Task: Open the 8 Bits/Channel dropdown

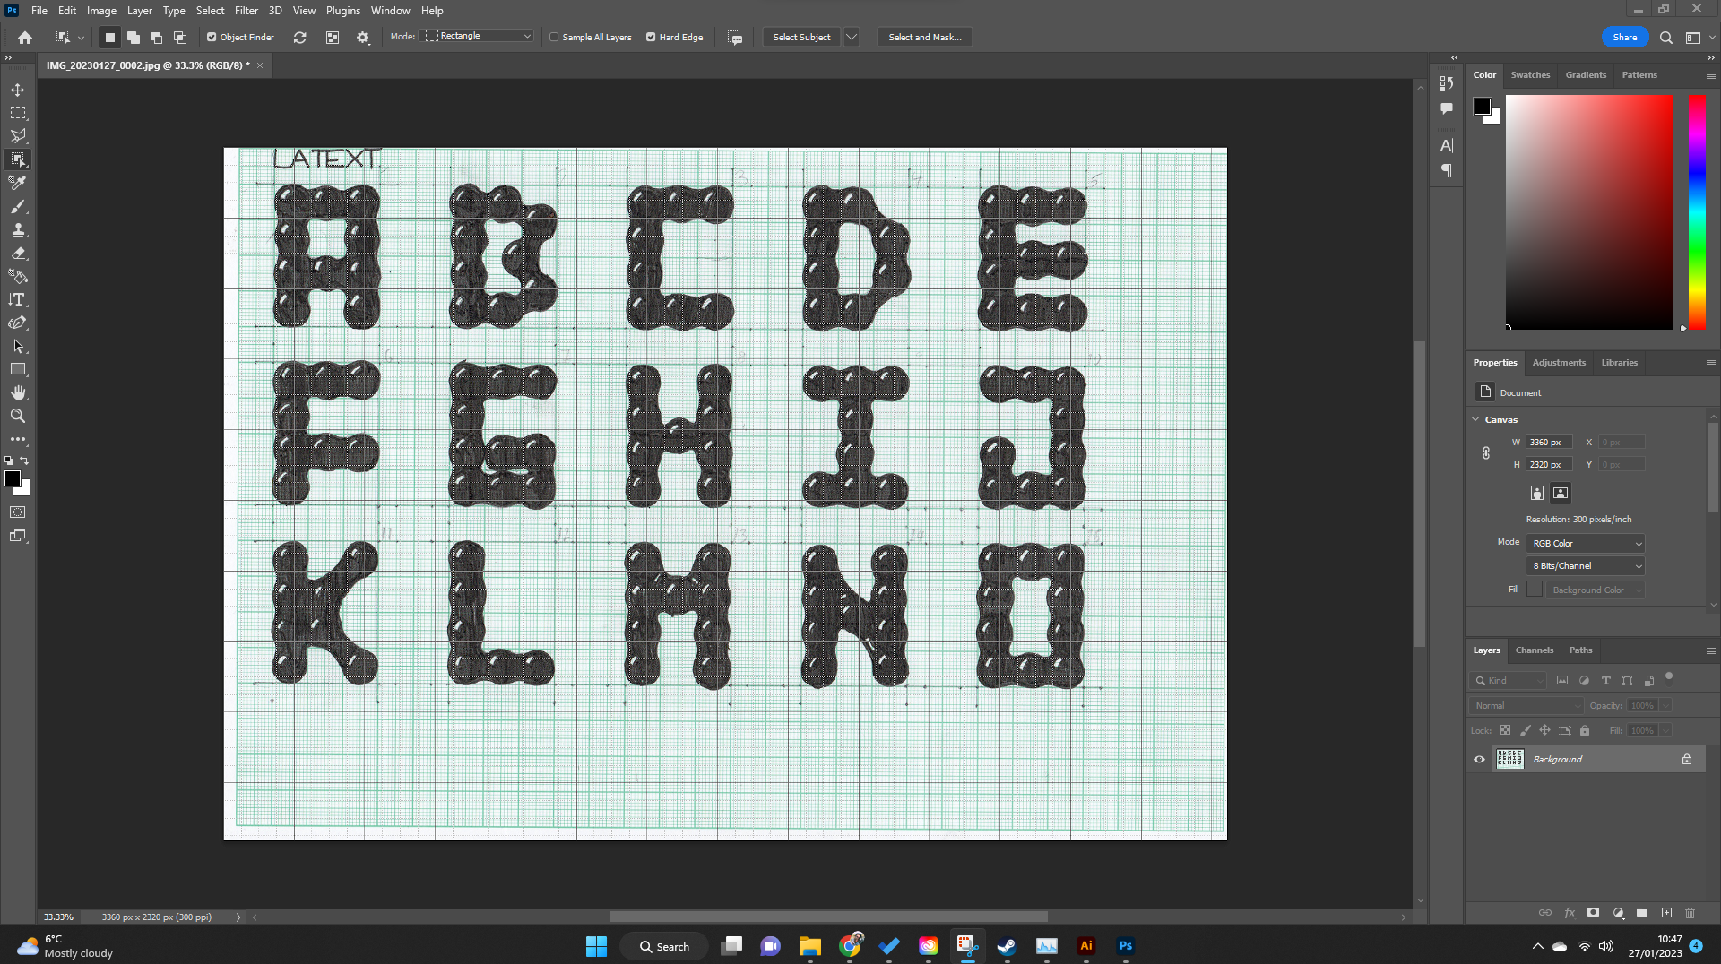Action: click(x=1586, y=566)
